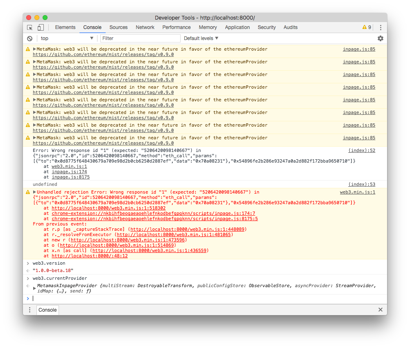Click the web3.version command entry

[x=49, y=263]
